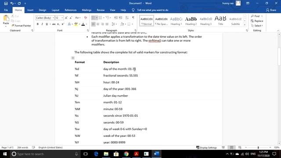
Task: Click the Paste clipboard icon
Action: (6, 18)
